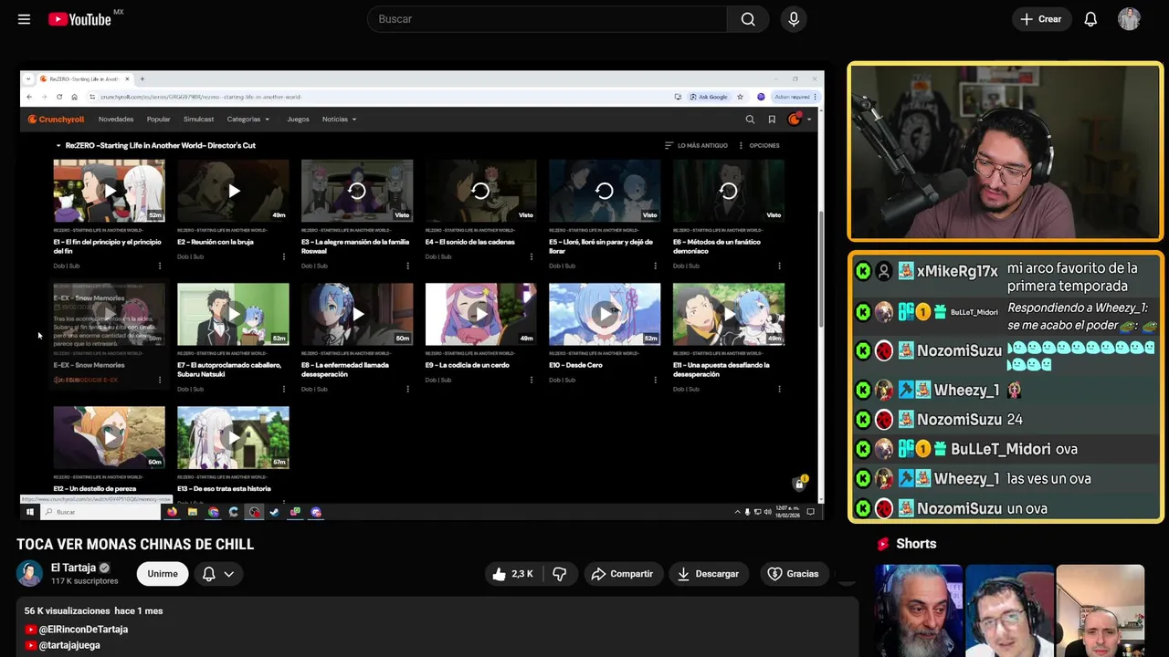Start voice search with the microphone
This screenshot has height=657, width=1169.
794,19
